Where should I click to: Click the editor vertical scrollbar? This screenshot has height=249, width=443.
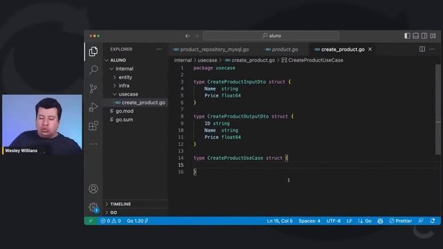(x=438, y=109)
